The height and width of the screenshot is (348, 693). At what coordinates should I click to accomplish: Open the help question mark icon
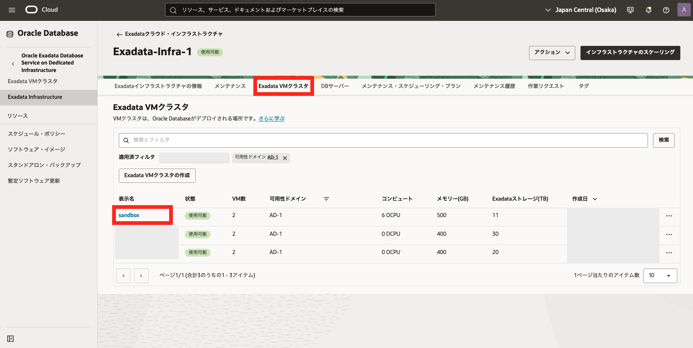pyautogui.click(x=666, y=10)
